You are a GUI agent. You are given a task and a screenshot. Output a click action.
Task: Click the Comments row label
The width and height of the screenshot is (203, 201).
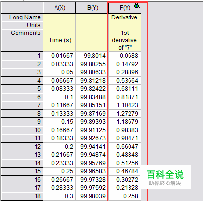point(22,40)
